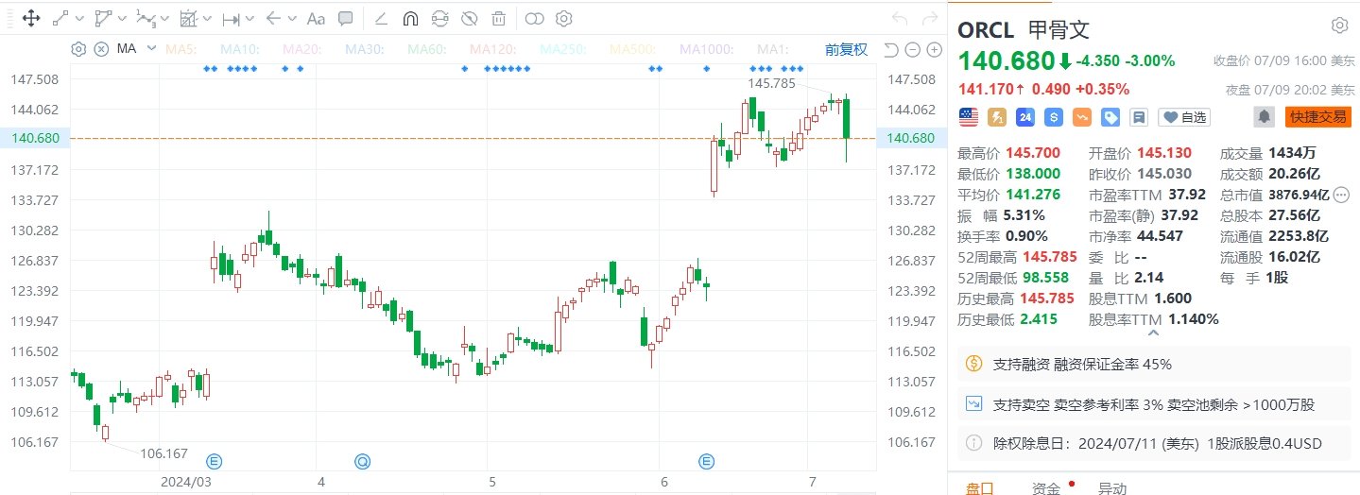Screen dimensions: 1360x495
Task: Expand the line drawing tool dropdown
Action: coord(79,18)
